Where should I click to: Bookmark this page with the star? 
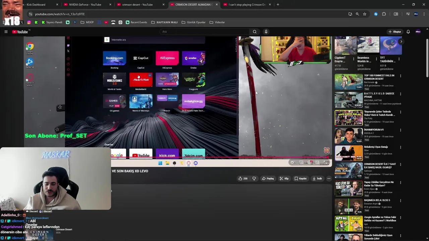tap(365, 14)
